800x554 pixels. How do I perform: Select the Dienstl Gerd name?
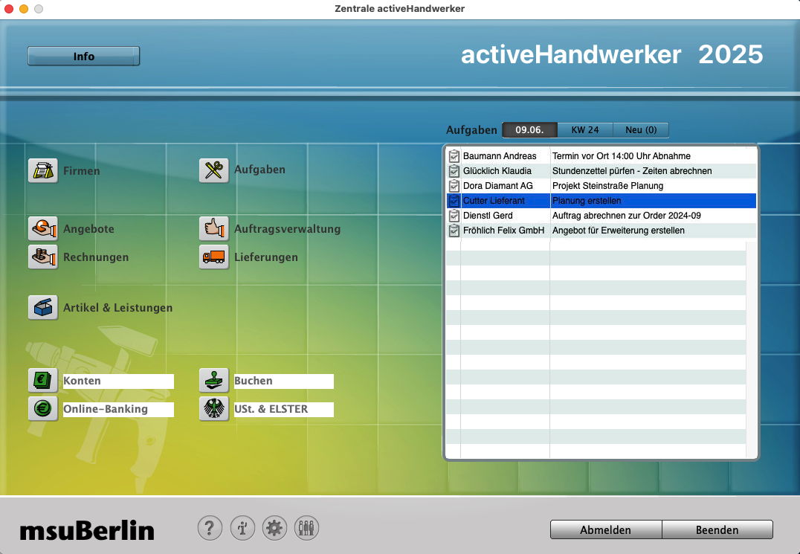tap(488, 215)
